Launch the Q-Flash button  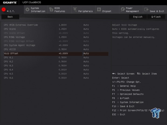coord(156,17)
